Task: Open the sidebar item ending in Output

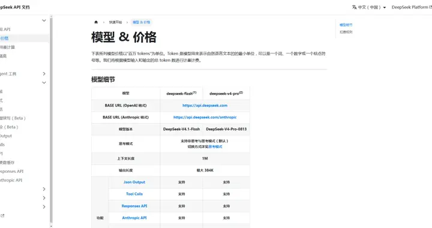Action: point(6,136)
